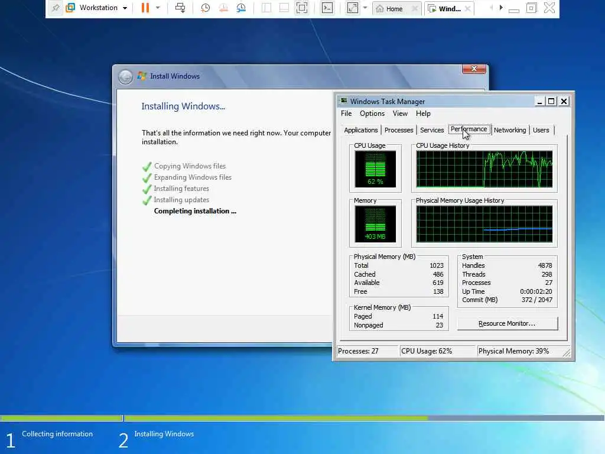Click the next tab scroll arrow

pyautogui.click(x=501, y=8)
